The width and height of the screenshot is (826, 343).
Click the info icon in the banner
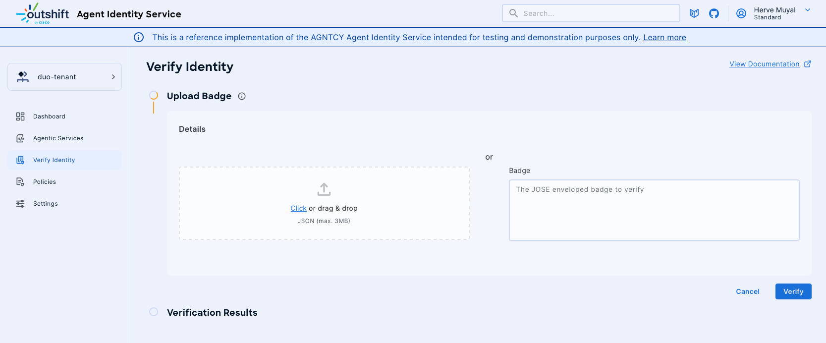click(x=139, y=37)
